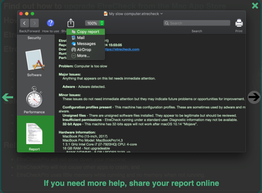
Task: Open the document title dropdown chevron
Action: click(162, 14)
